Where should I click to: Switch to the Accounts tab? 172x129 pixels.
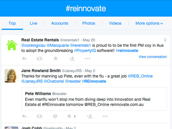pyautogui.click(x=60, y=23)
